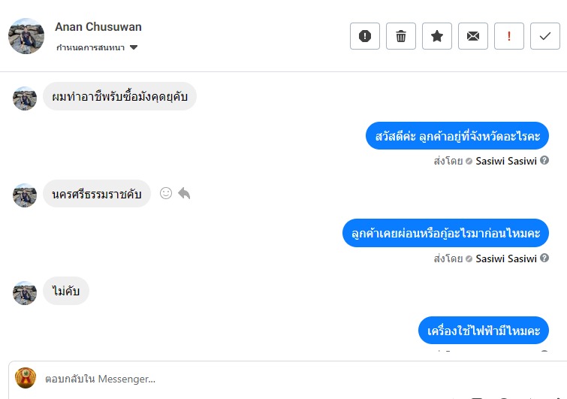Reply to message using arrow icon
The width and height of the screenshot is (567, 399).
184,193
